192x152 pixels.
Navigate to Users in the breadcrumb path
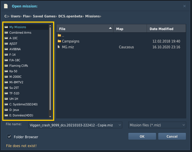click(15, 16)
